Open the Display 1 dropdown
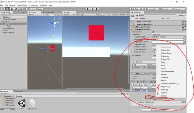This screenshot has width=194, height=113. 69,15
